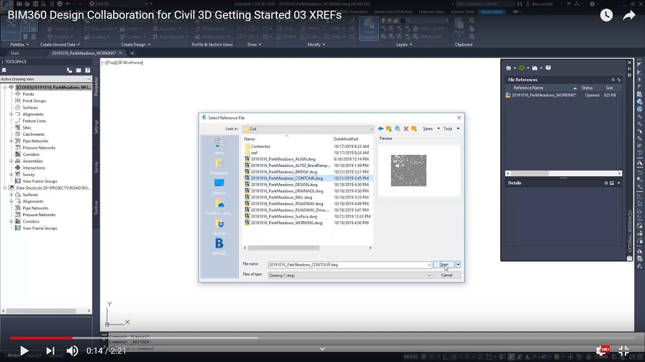The height and width of the screenshot is (362, 645).
Task: Click the Create New Folder icon
Action: click(x=414, y=129)
